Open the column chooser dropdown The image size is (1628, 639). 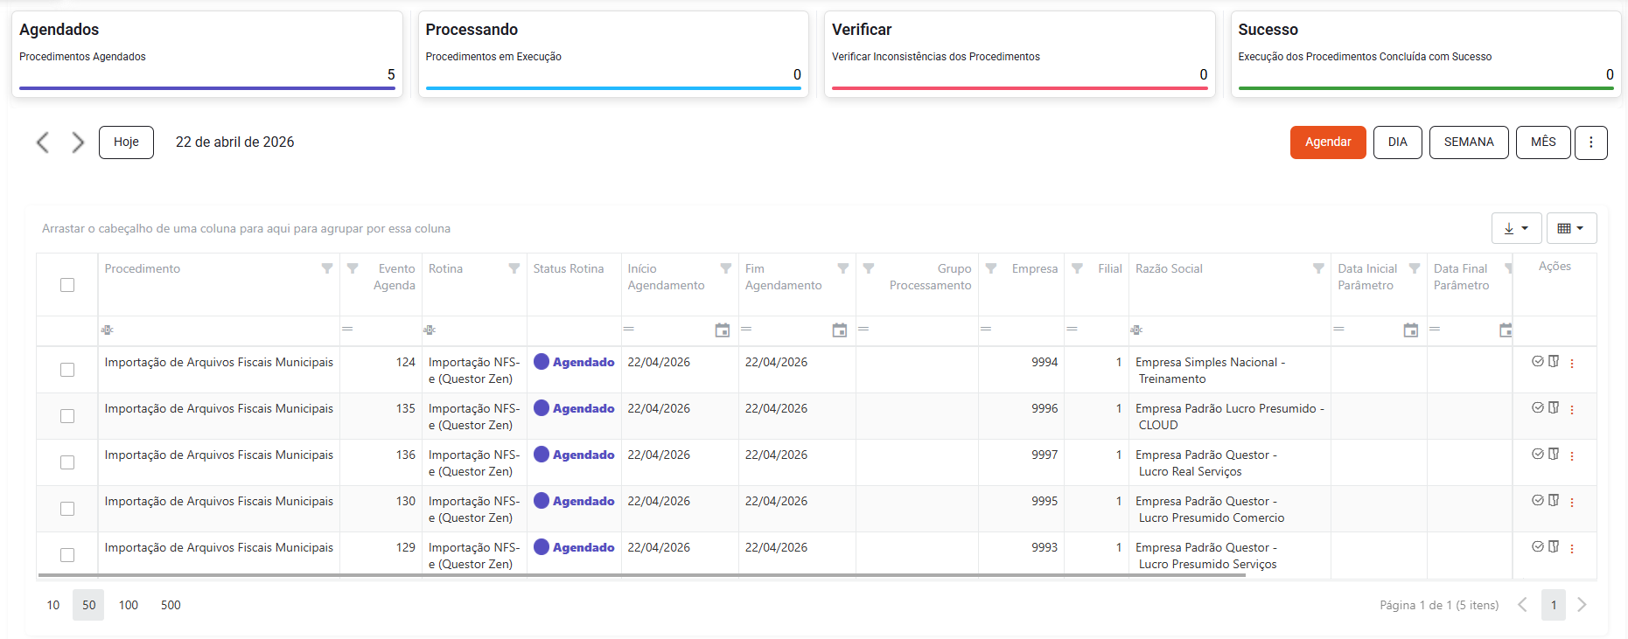pyautogui.click(x=1570, y=228)
